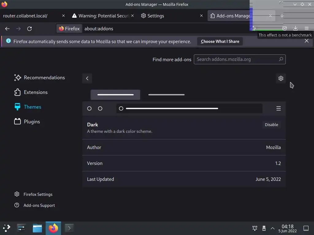Disable the Dark theme
Image resolution: width=314 pixels, height=235 pixels.
(x=271, y=125)
